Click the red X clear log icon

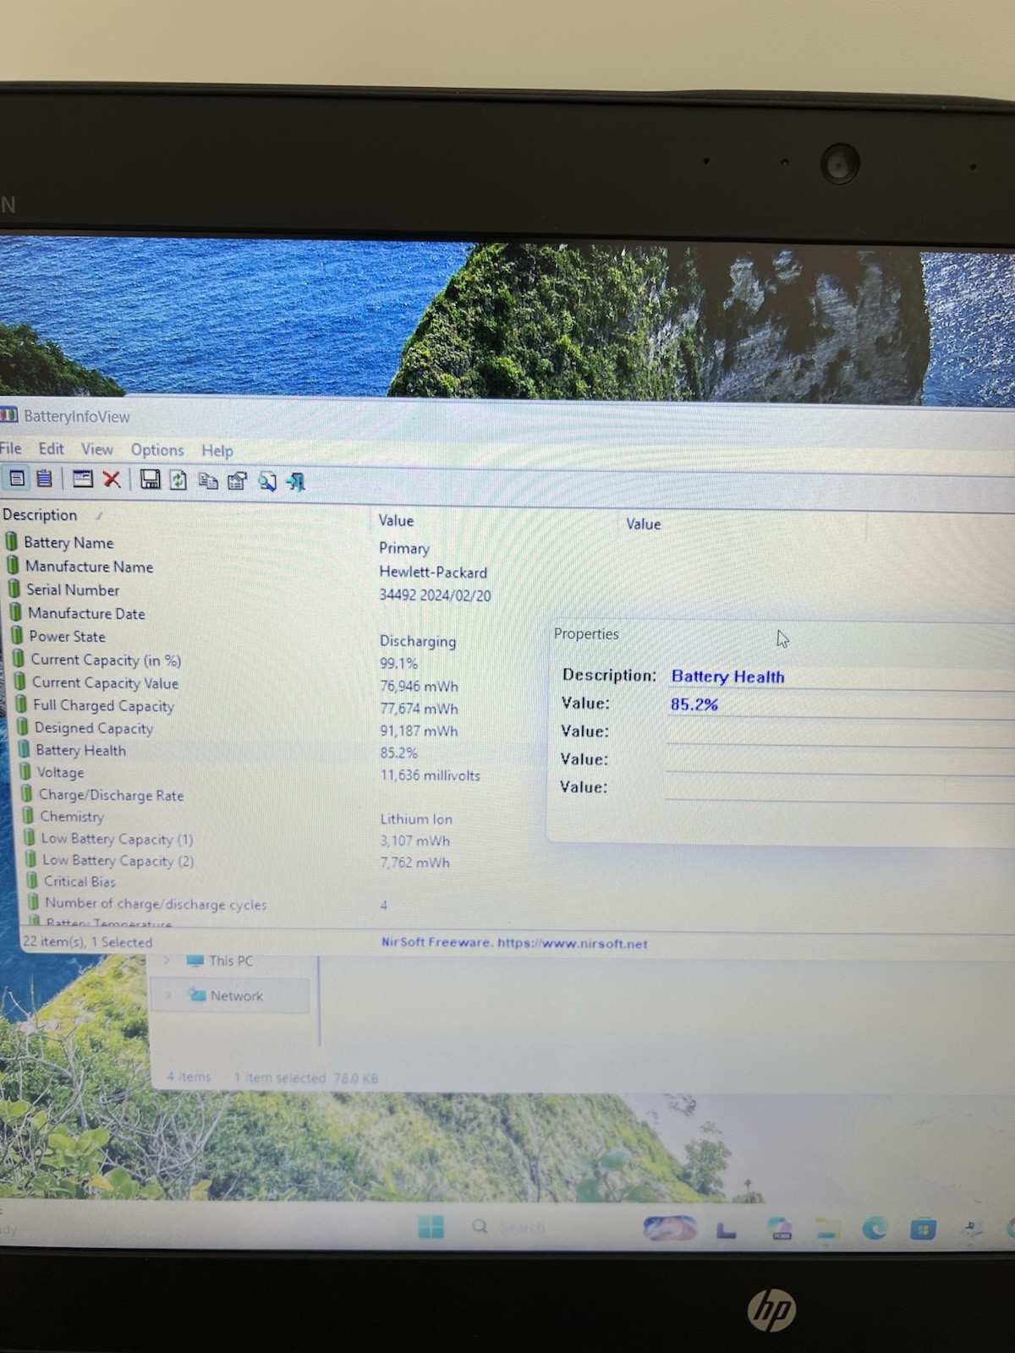(111, 479)
